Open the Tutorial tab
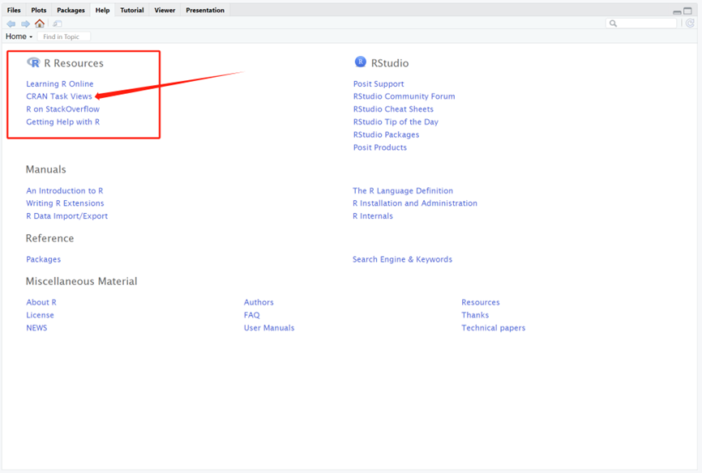Viewport: 702px width, 473px height. point(132,10)
